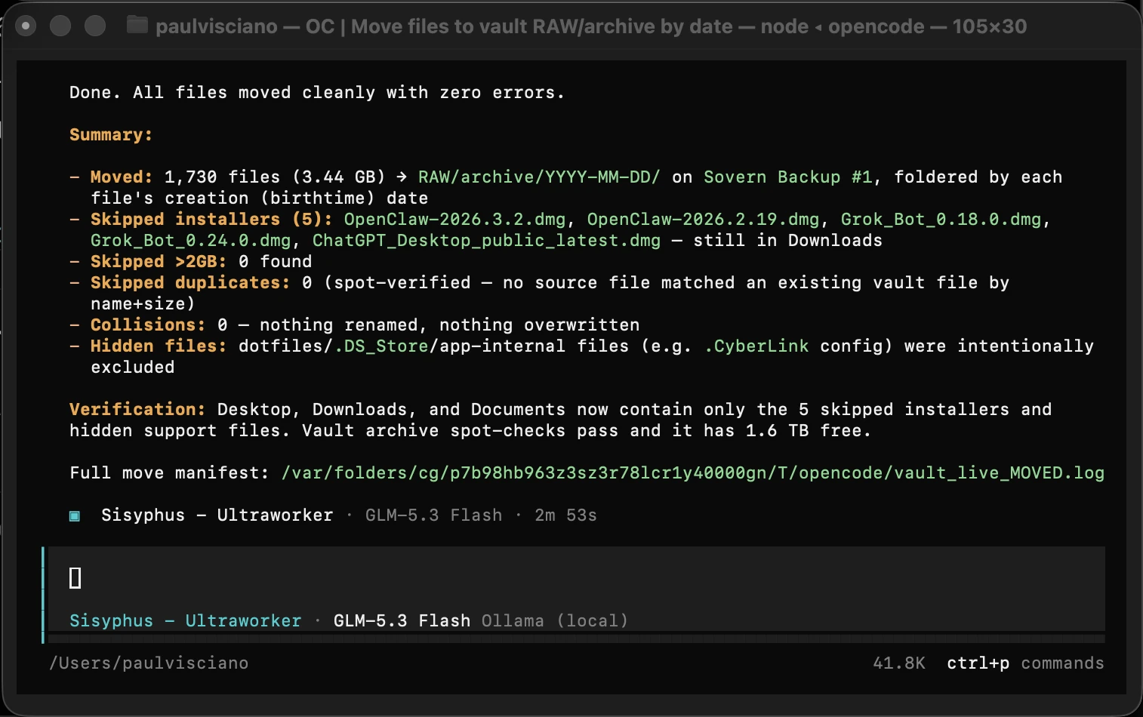This screenshot has height=717, width=1143.
Task: Click the 'Verification:' label
Action: (x=137, y=409)
